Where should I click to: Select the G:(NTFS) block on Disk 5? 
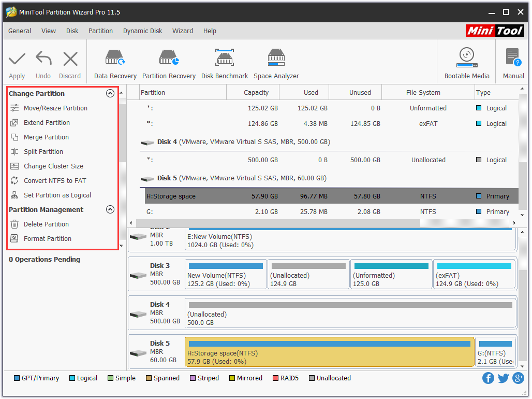495,352
